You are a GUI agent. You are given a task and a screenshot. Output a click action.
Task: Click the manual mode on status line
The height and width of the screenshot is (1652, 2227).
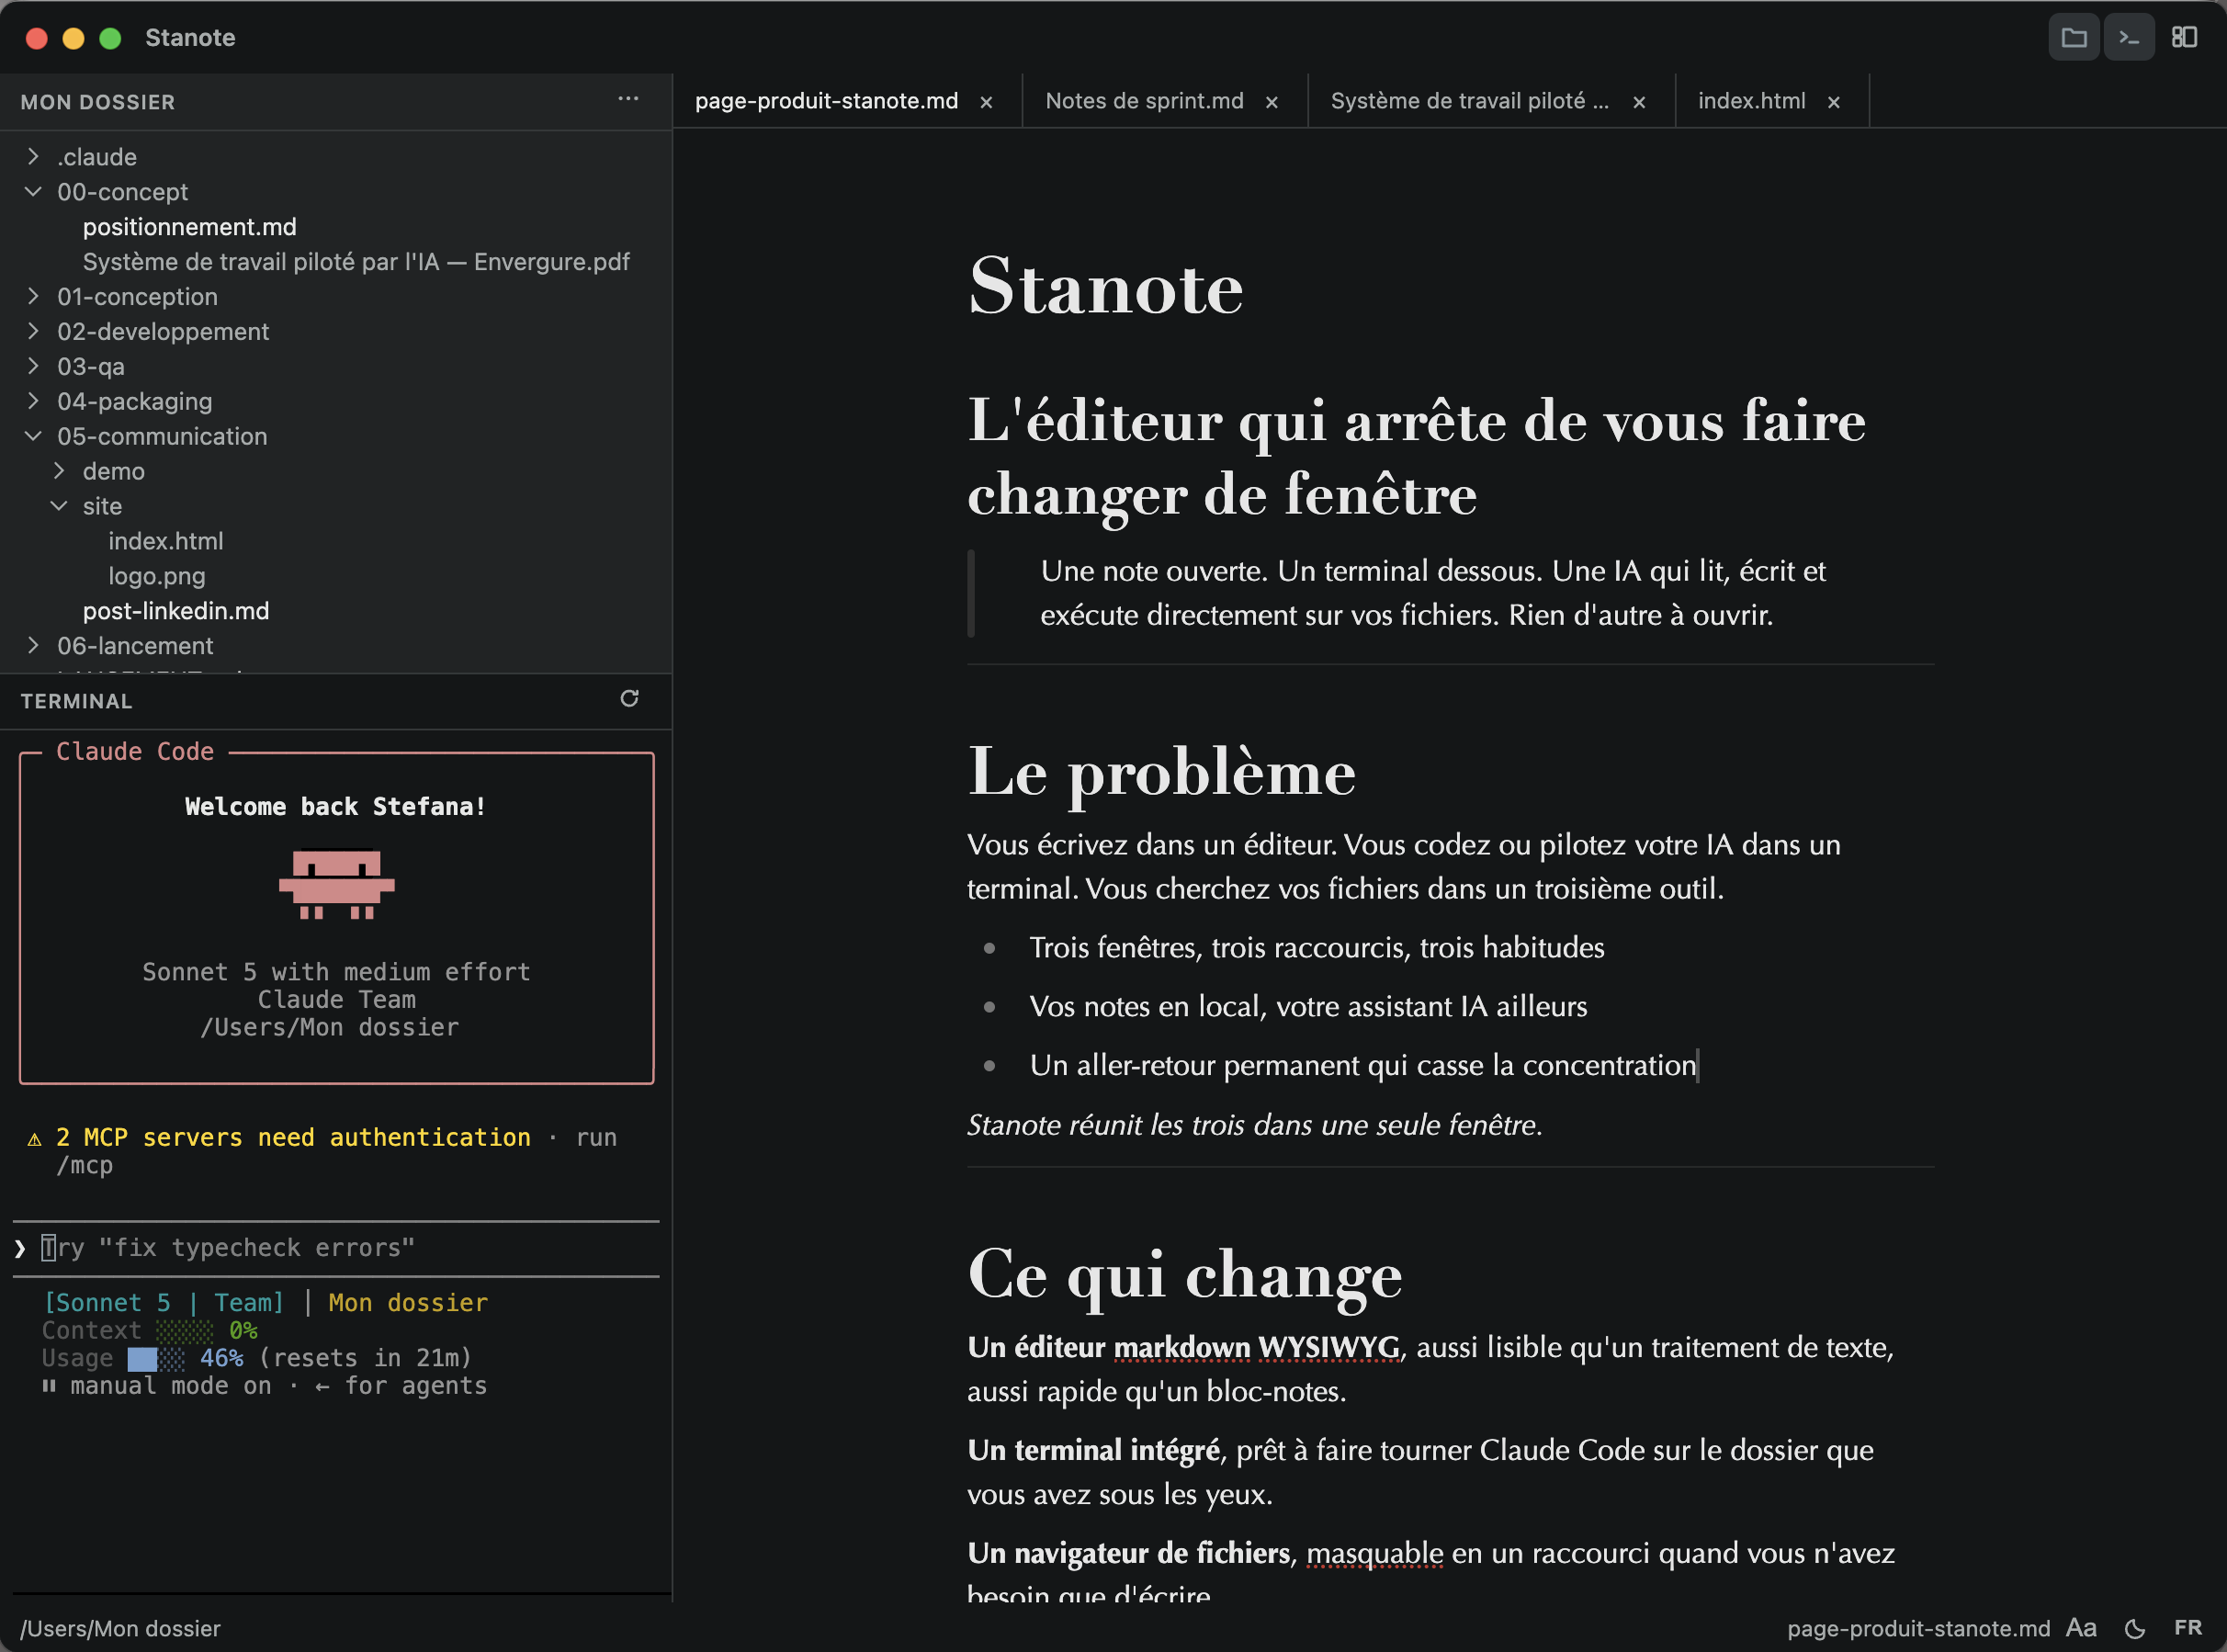[x=264, y=1386]
